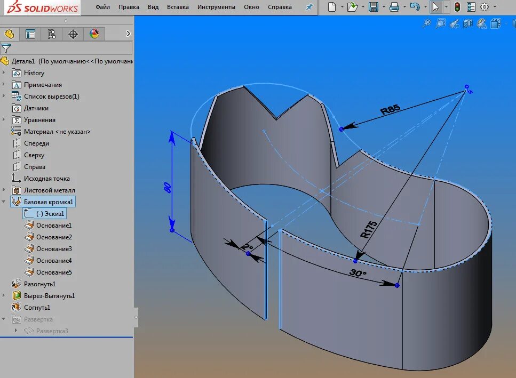516x378 pixels.
Task: Select the R85 radius dimension
Action: (390, 109)
